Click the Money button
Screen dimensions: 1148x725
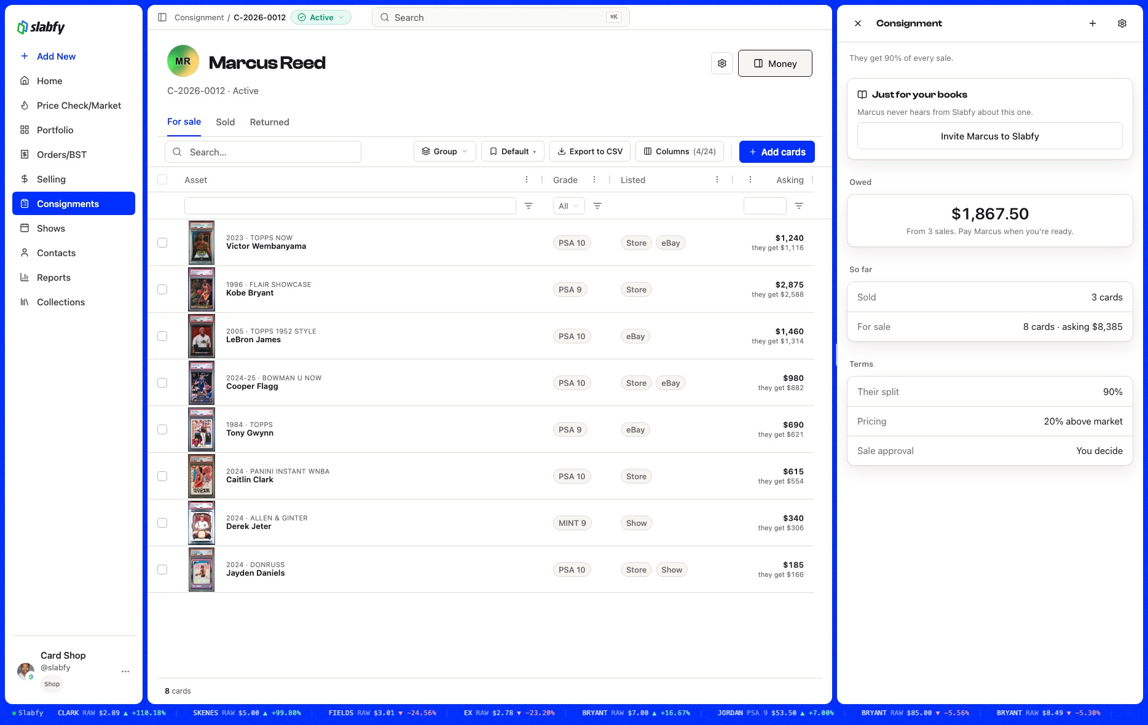(x=775, y=63)
